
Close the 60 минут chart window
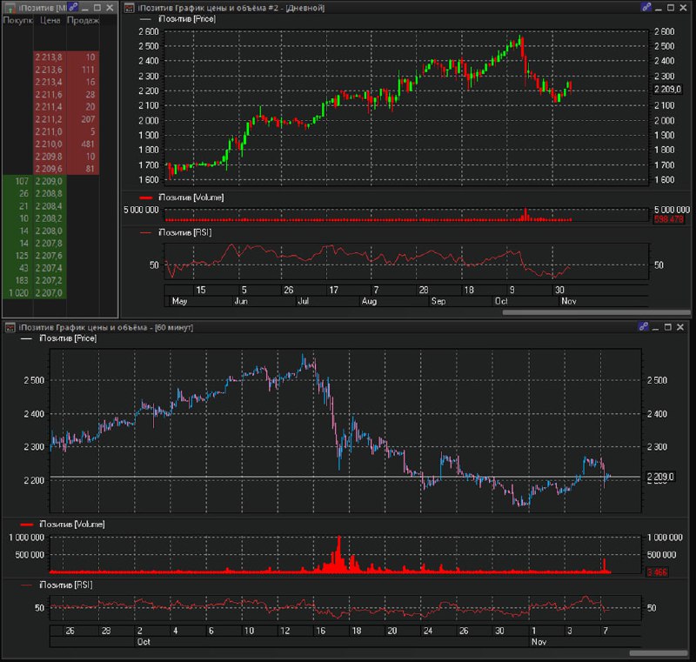[680, 327]
